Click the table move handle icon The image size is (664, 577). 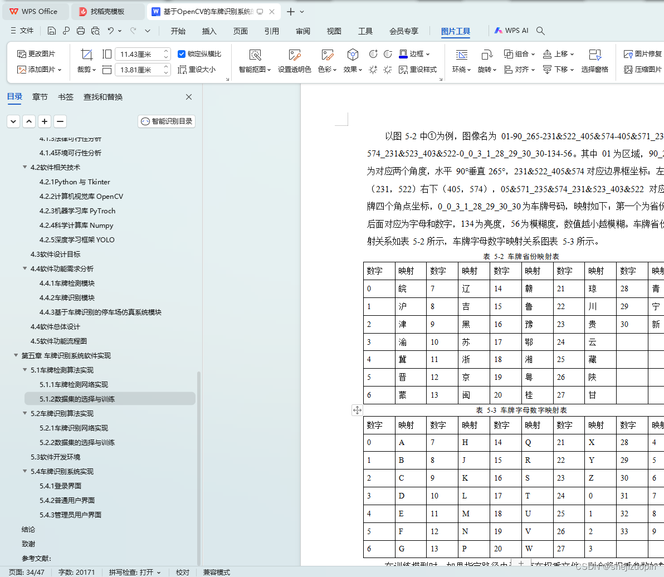pos(357,410)
